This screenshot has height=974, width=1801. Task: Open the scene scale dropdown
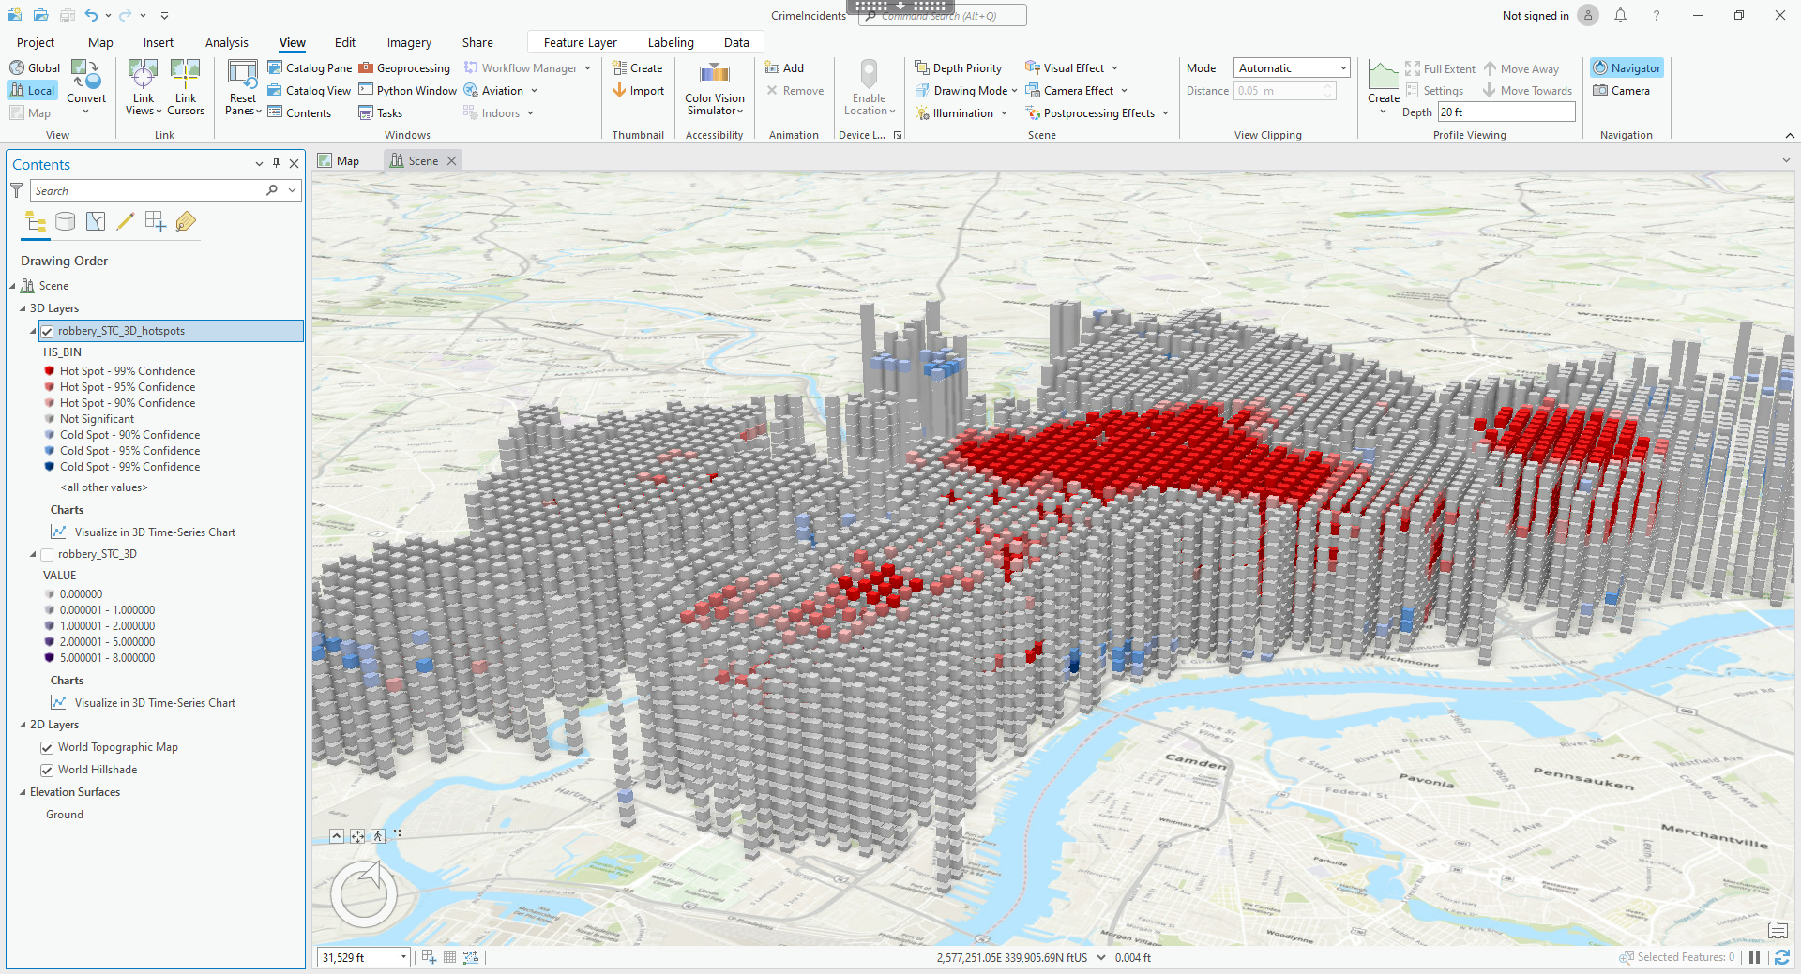click(404, 957)
